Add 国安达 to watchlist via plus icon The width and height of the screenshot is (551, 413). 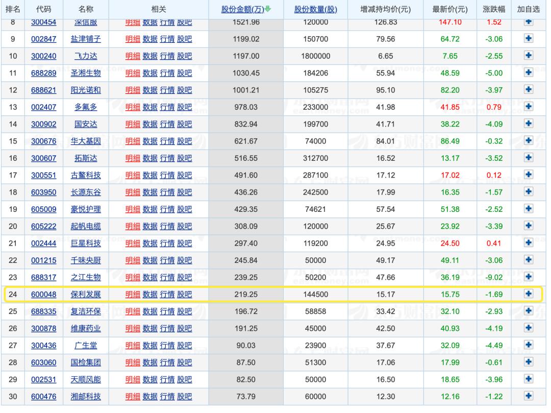click(528, 124)
